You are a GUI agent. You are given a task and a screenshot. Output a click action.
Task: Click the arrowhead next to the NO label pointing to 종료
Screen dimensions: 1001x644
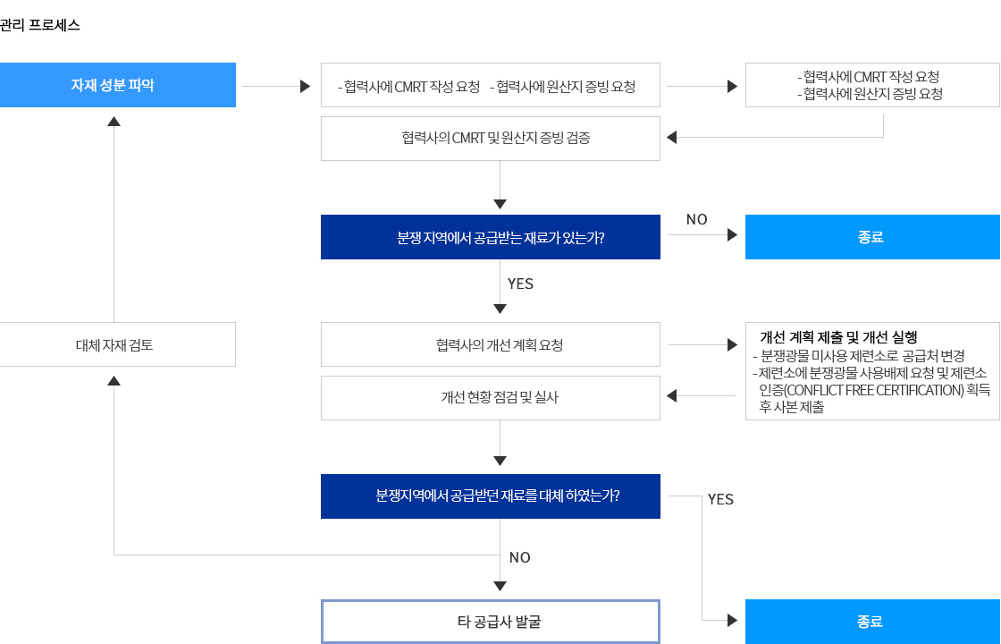[732, 235]
